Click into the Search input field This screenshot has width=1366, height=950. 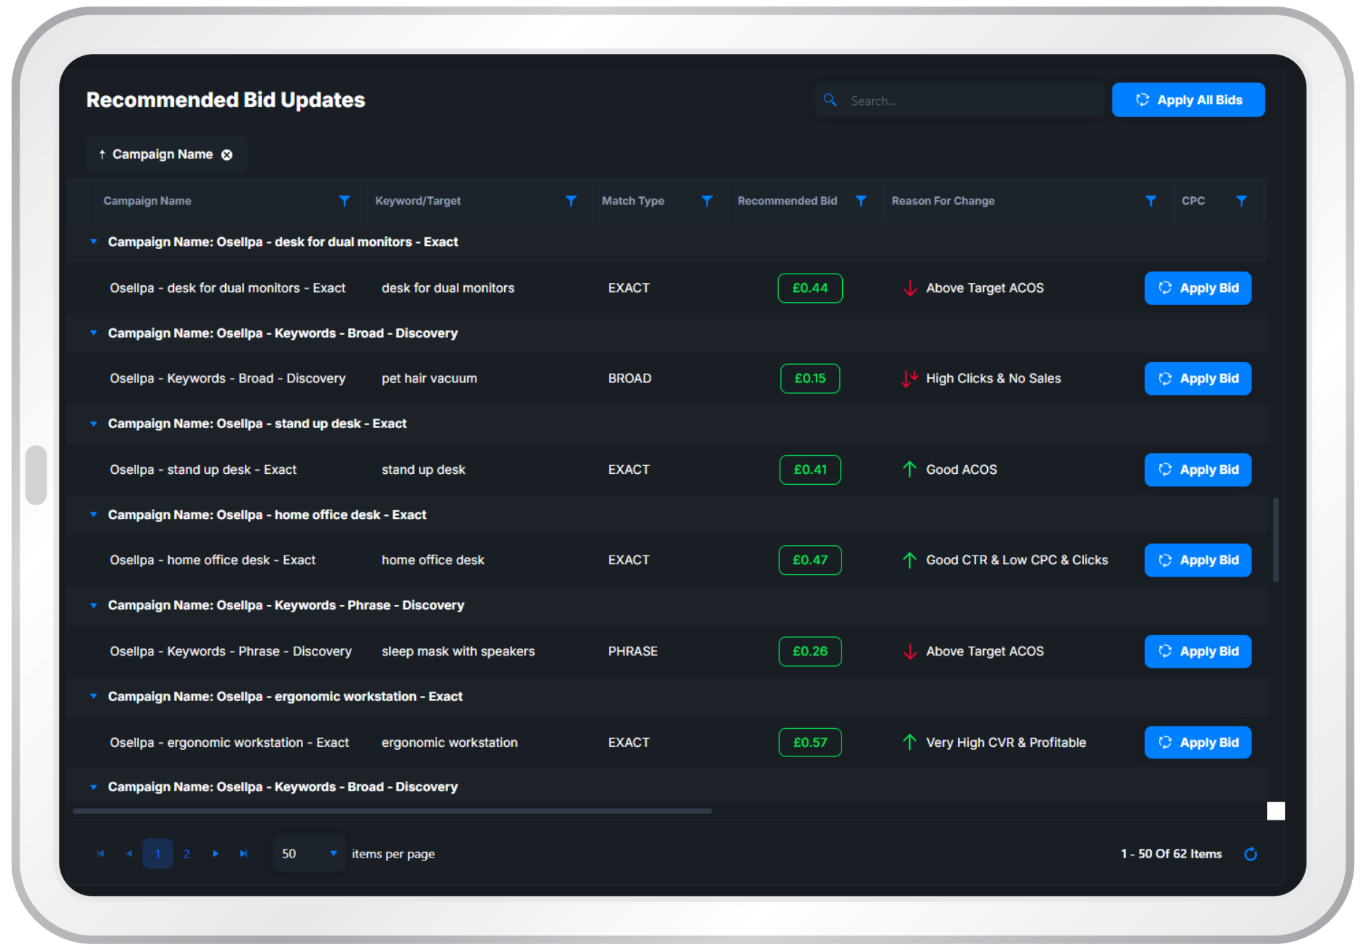[x=969, y=100]
